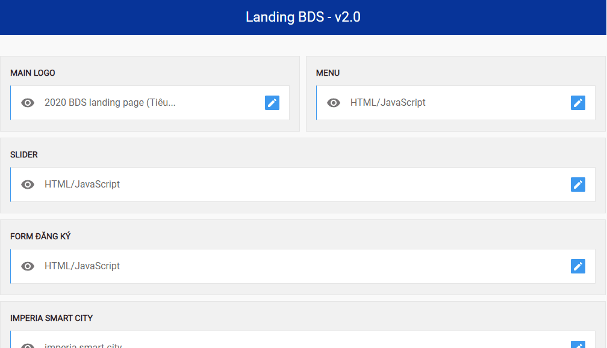Toggle visibility of FORM ĐĂNG KÝ widget

pos(28,266)
